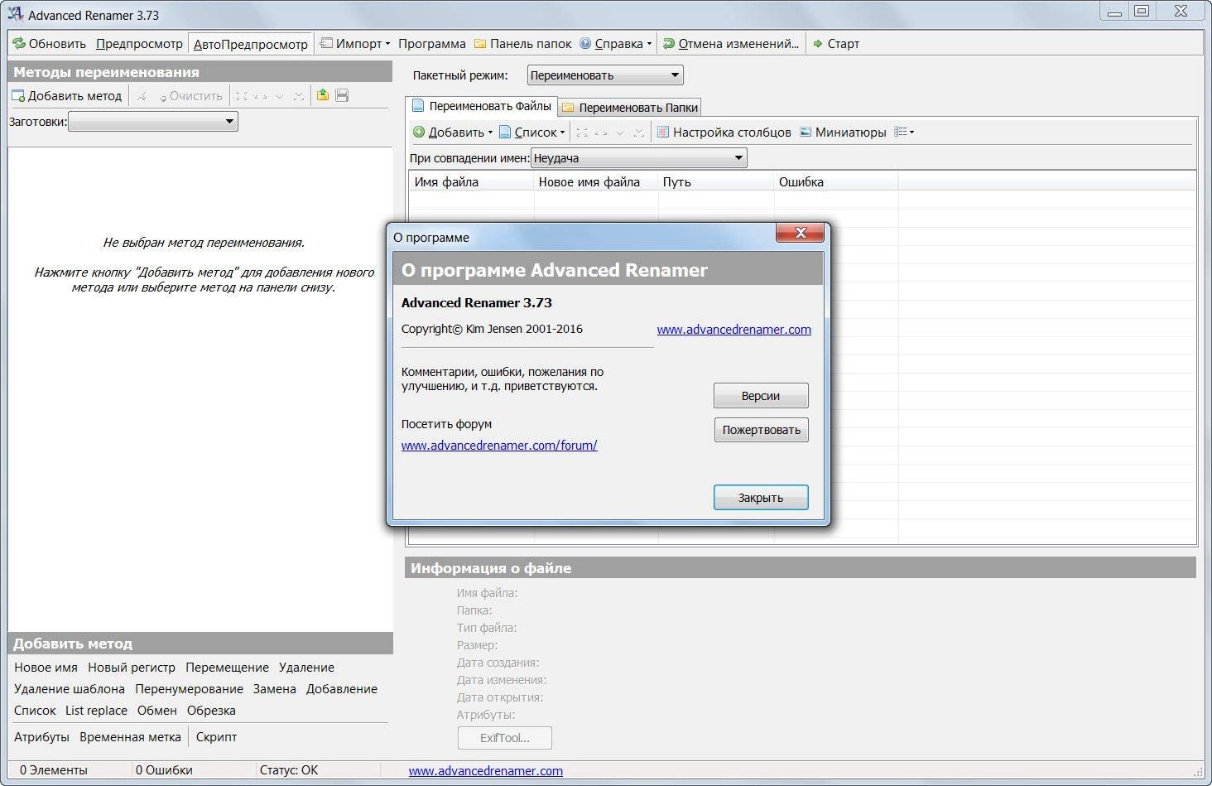Click the Версии button
The height and width of the screenshot is (786, 1212).
tap(761, 396)
